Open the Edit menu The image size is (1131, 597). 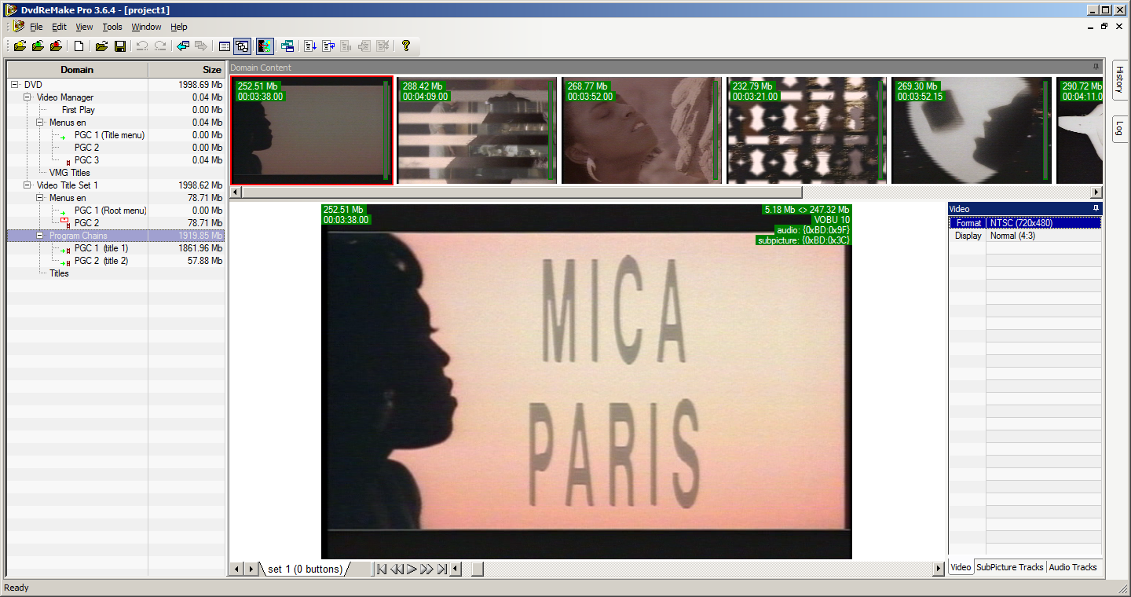point(59,27)
